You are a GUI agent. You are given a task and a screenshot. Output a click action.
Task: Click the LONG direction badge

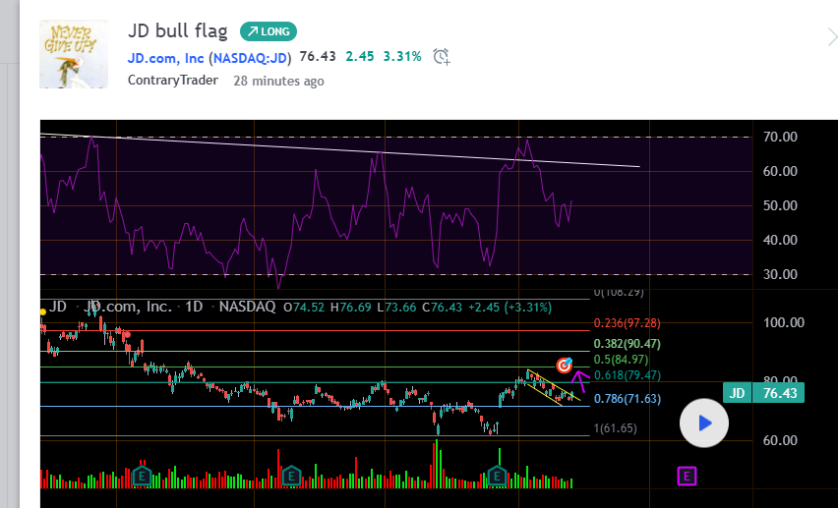coord(269,31)
